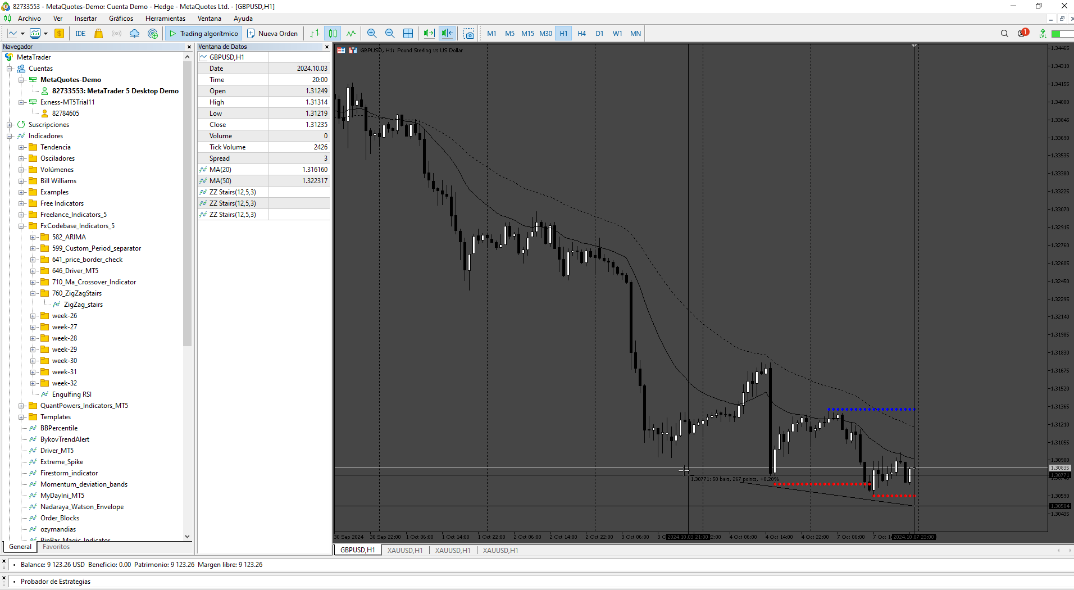
Task: Expand the Suscripciones tree node
Action: tap(10, 125)
